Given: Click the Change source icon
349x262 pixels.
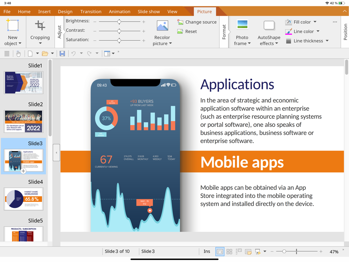Looking at the screenshot, I should pos(180,22).
